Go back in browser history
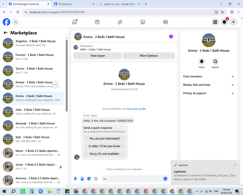Viewport: 243px width, 195px height. (x=4, y=12)
